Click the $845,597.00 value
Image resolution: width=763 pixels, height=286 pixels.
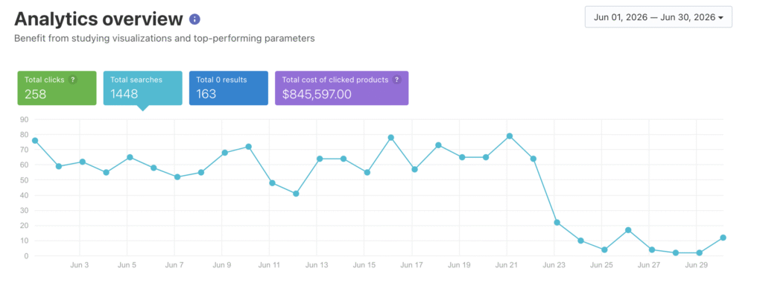tap(317, 94)
